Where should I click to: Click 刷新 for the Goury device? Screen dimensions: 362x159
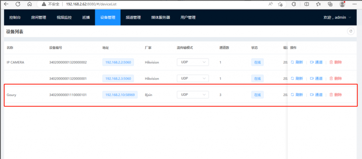pos(297,95)
